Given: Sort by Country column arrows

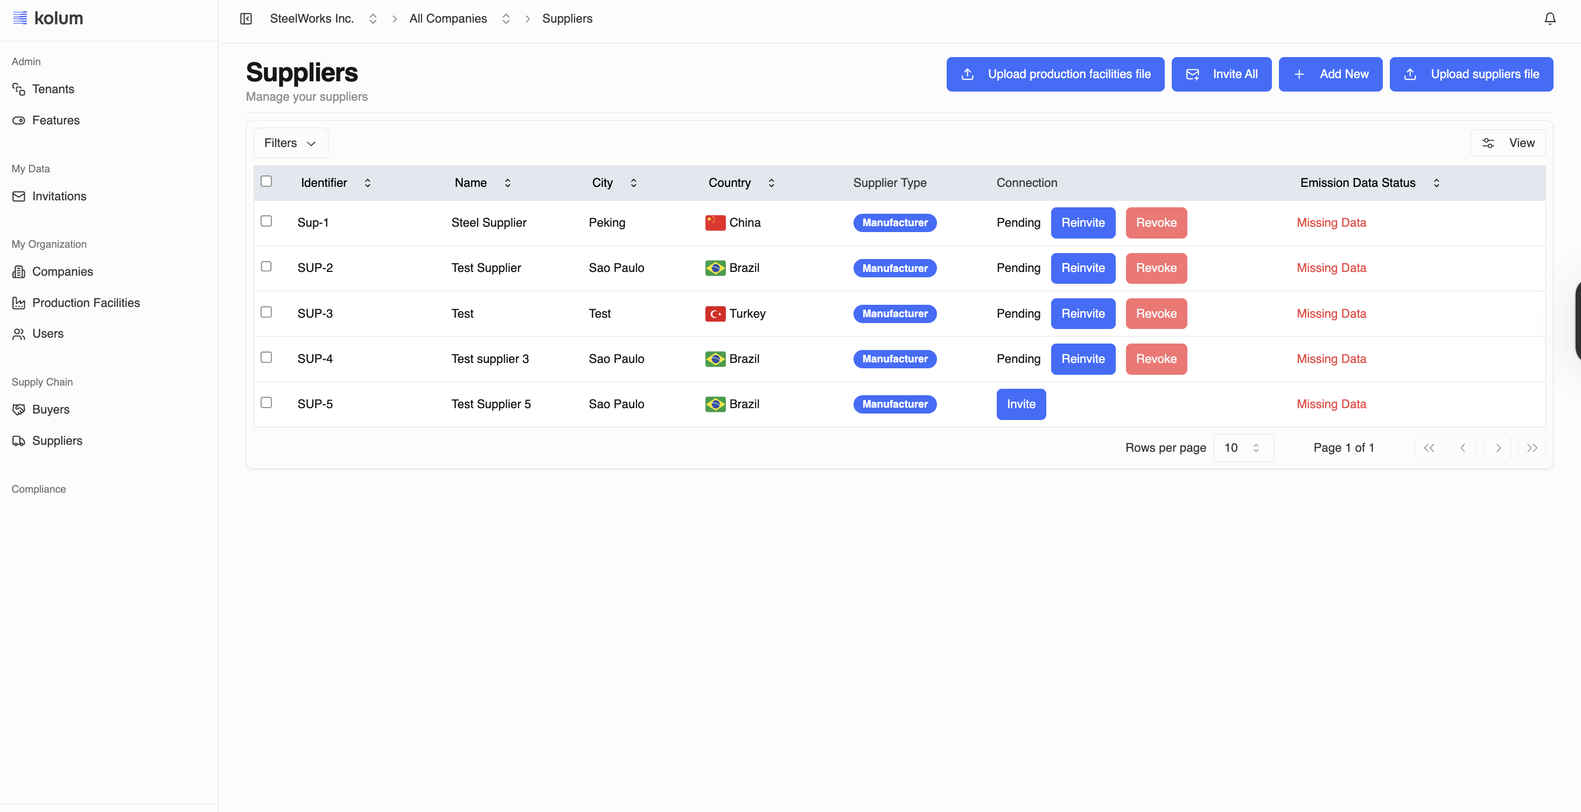Looking at the screenshot, I should pyautogui.click(x=771, y=183).
